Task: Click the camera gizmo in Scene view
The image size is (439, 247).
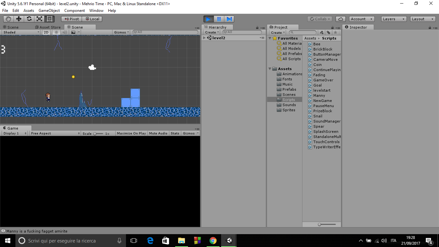Action: (x=92, y=68)
